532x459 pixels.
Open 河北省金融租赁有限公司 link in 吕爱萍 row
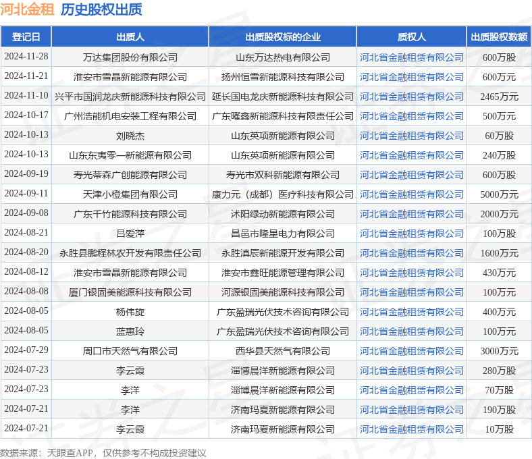click(412, 234)
